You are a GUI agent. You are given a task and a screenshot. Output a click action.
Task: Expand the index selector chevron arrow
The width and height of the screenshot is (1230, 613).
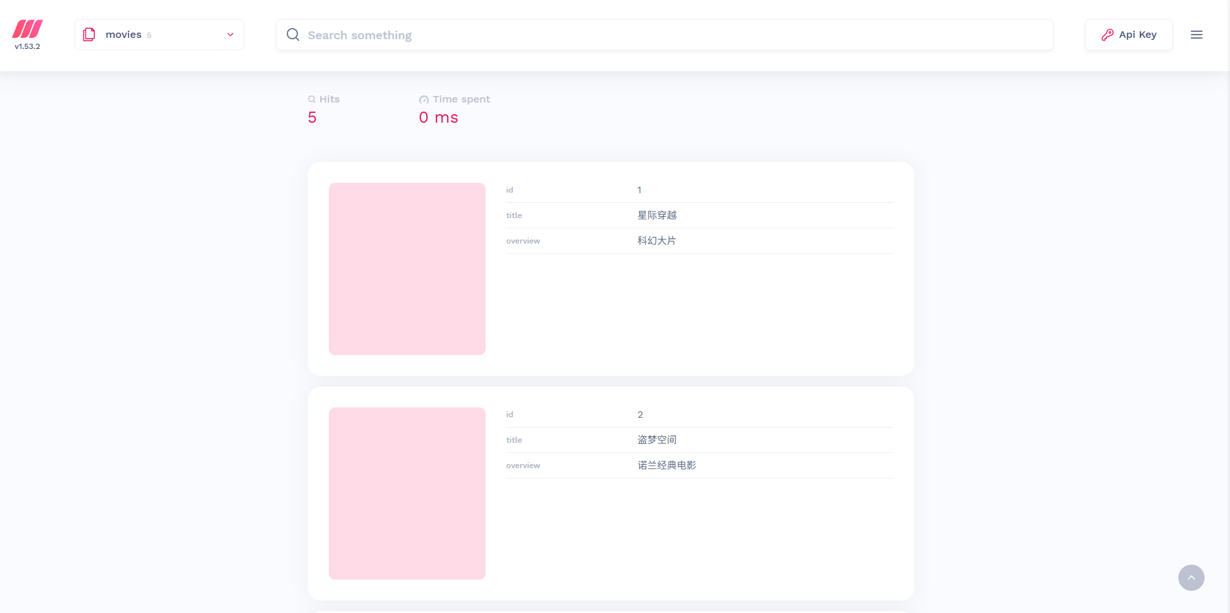pos(230,35)
